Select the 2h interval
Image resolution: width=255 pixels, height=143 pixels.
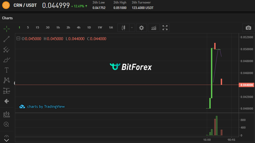tap(68, 27)
